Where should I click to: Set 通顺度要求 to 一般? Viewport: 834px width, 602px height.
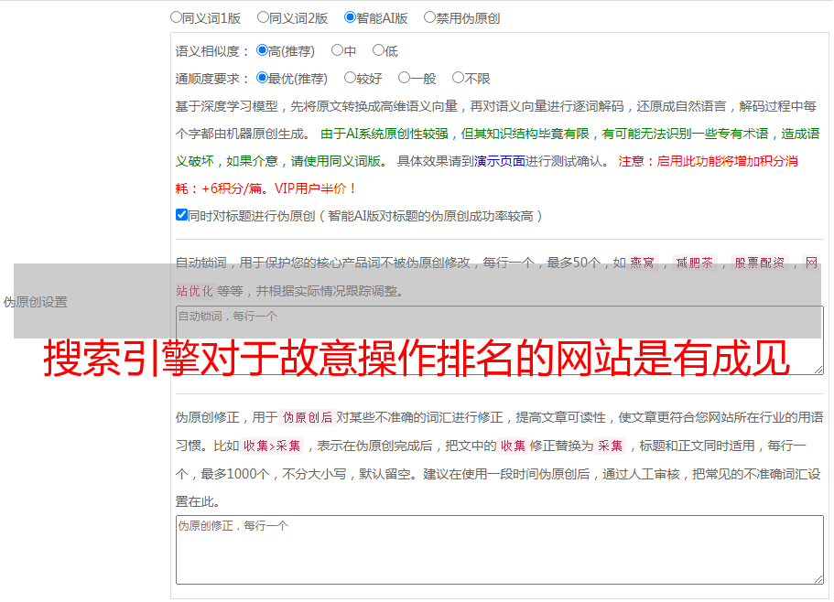[405, 78]
